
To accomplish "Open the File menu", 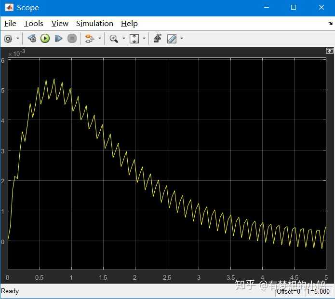I will (10, 24).
